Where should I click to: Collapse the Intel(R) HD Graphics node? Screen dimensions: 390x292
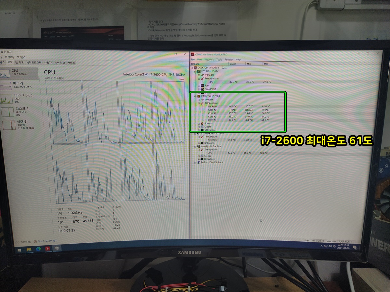pyautogui.click(x=195, y=146)
